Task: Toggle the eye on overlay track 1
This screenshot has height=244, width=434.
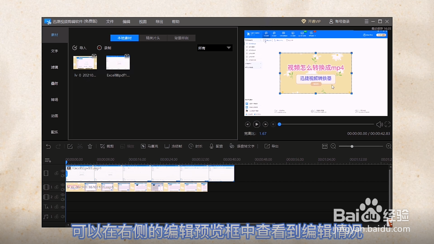Action: tap(62, 185)
